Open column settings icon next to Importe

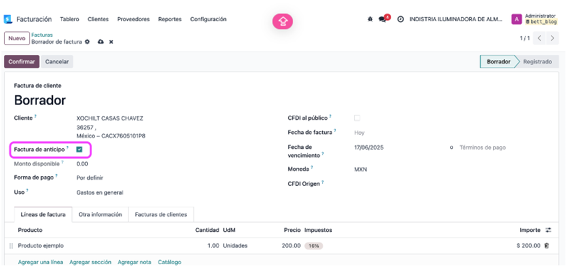tap(548, 230)
